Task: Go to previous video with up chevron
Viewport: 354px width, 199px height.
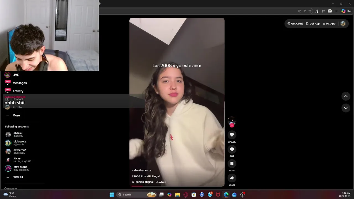Action: coord(346,96)
